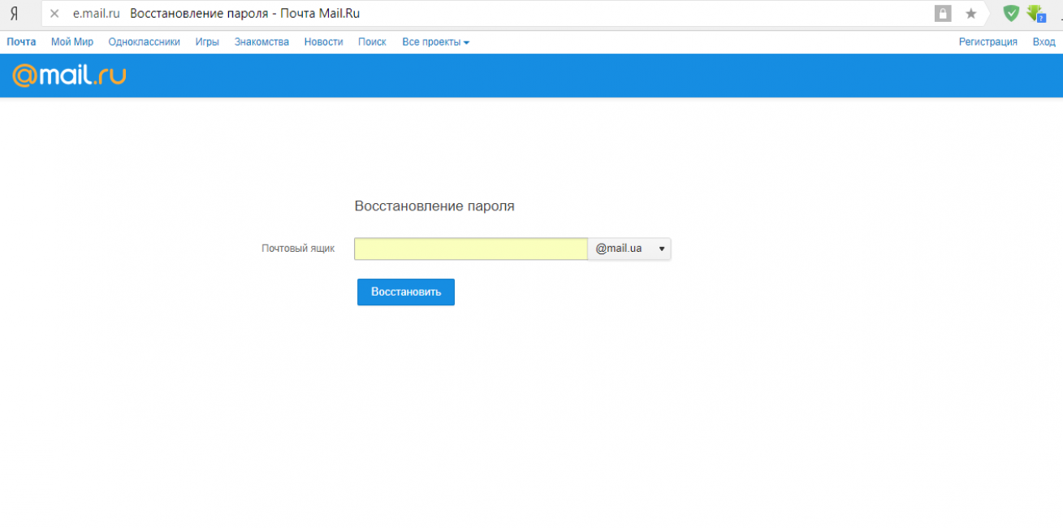Click the 'Регистрация' link

(x=987, y=42)
